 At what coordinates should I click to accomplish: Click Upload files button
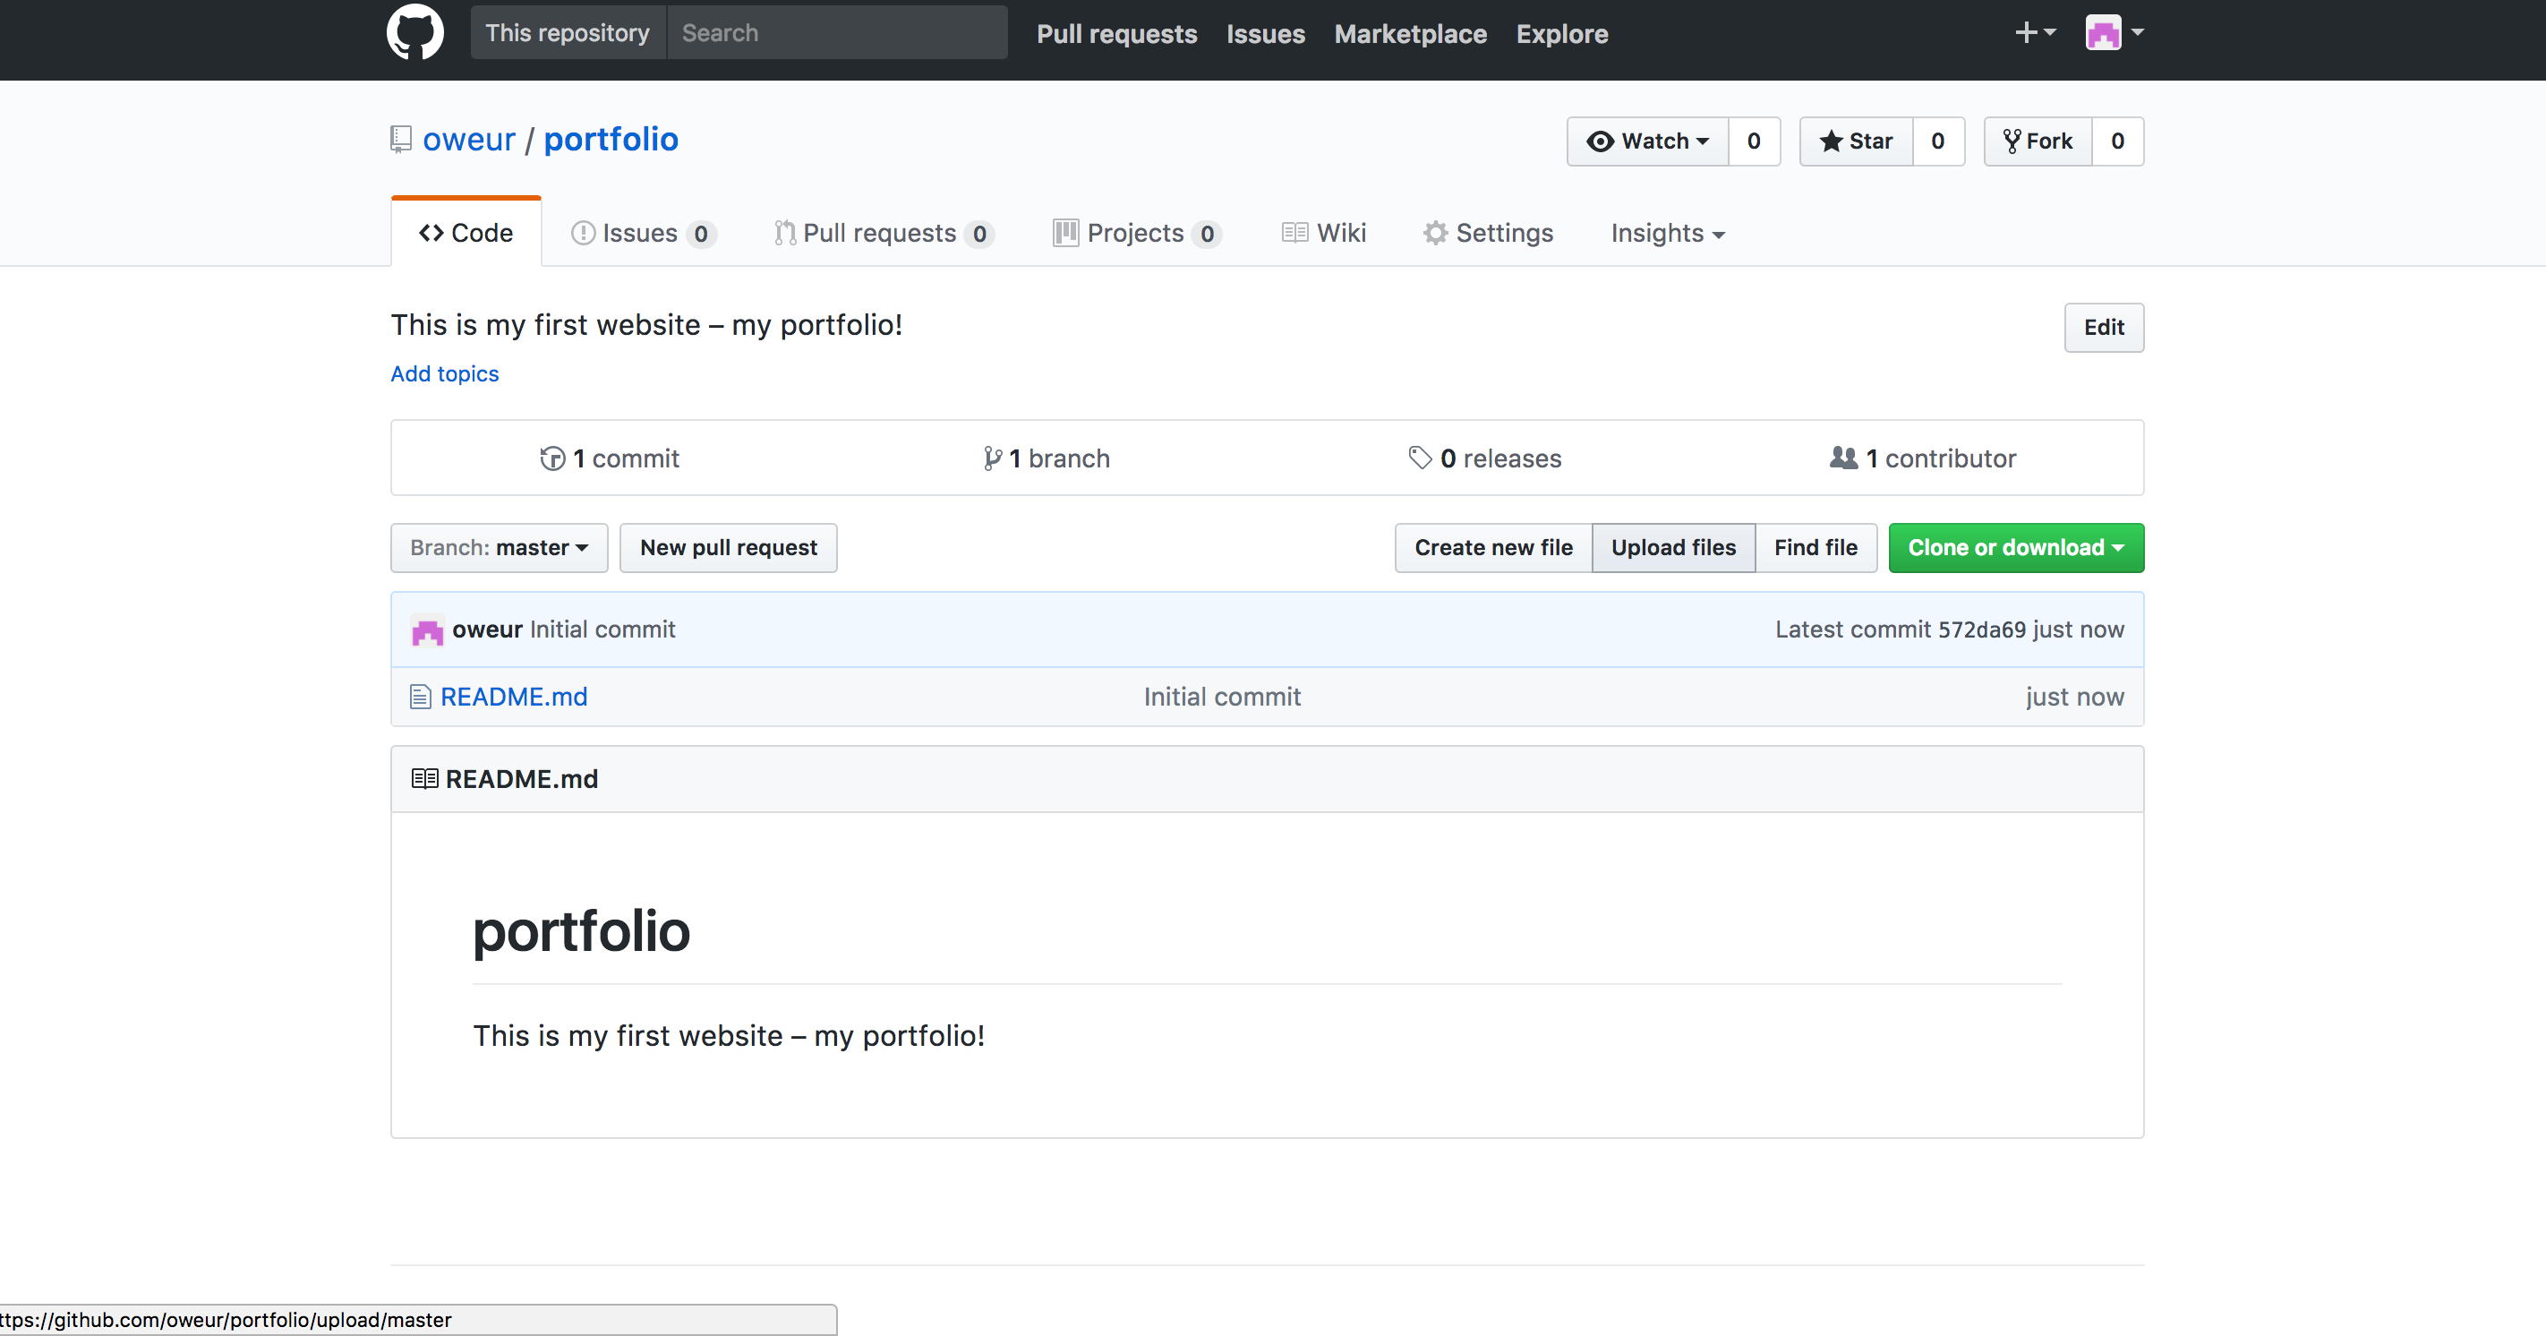point(1673,548)
